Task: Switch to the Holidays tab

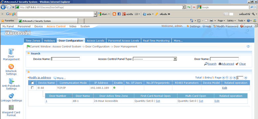Action: pyautogui.click(x=49, y=41)
